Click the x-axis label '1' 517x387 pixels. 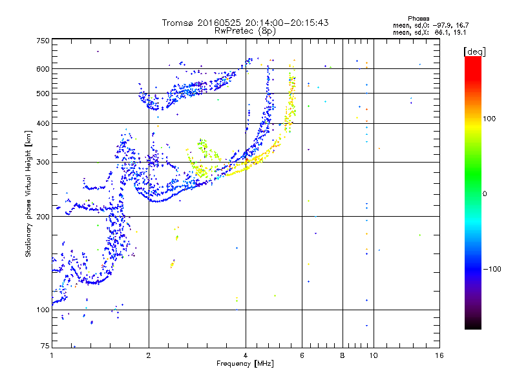click(52, 355)
